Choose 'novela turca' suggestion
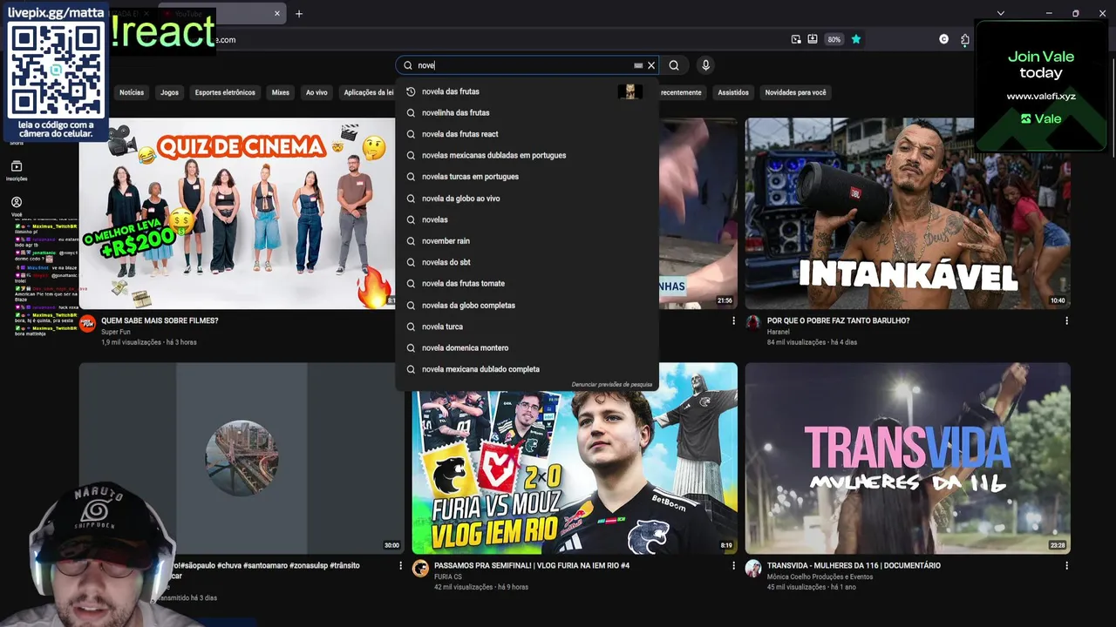1116x627 pixels. pyautogui.click(x=527, y=327)
